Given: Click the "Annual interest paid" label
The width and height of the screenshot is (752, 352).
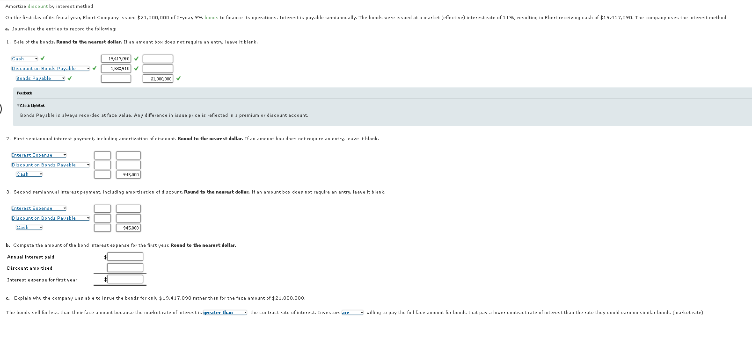Looking at the screenshot, I should click(30, 257).
